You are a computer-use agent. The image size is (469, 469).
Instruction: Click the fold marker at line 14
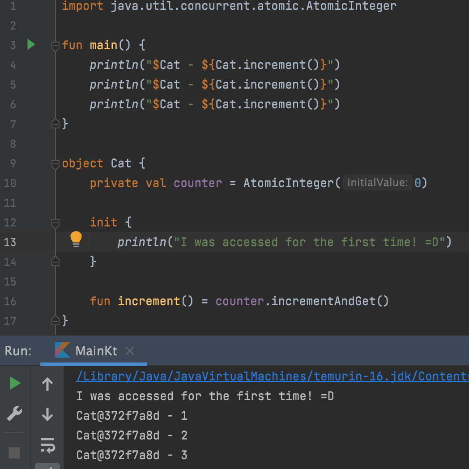(55, 262)
